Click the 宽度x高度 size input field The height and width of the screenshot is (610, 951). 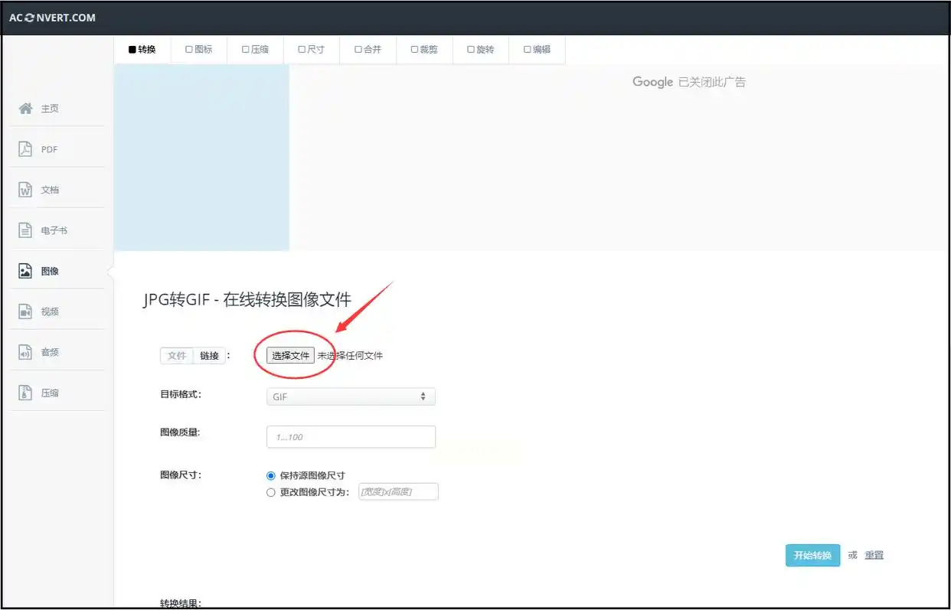tap(398, 491)
